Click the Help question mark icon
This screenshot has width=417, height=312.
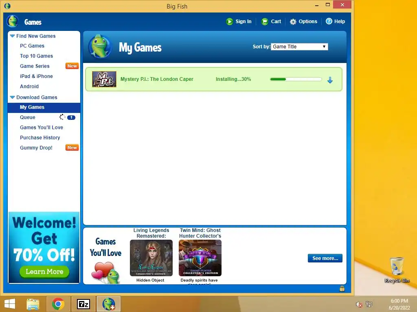pyautogui.click(x=329, y=21)
